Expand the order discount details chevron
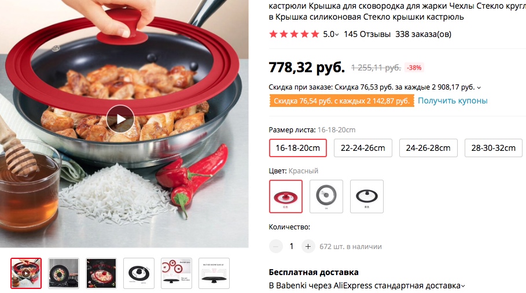This screenshot has height=293, width=526. click(x=479, y=88)
